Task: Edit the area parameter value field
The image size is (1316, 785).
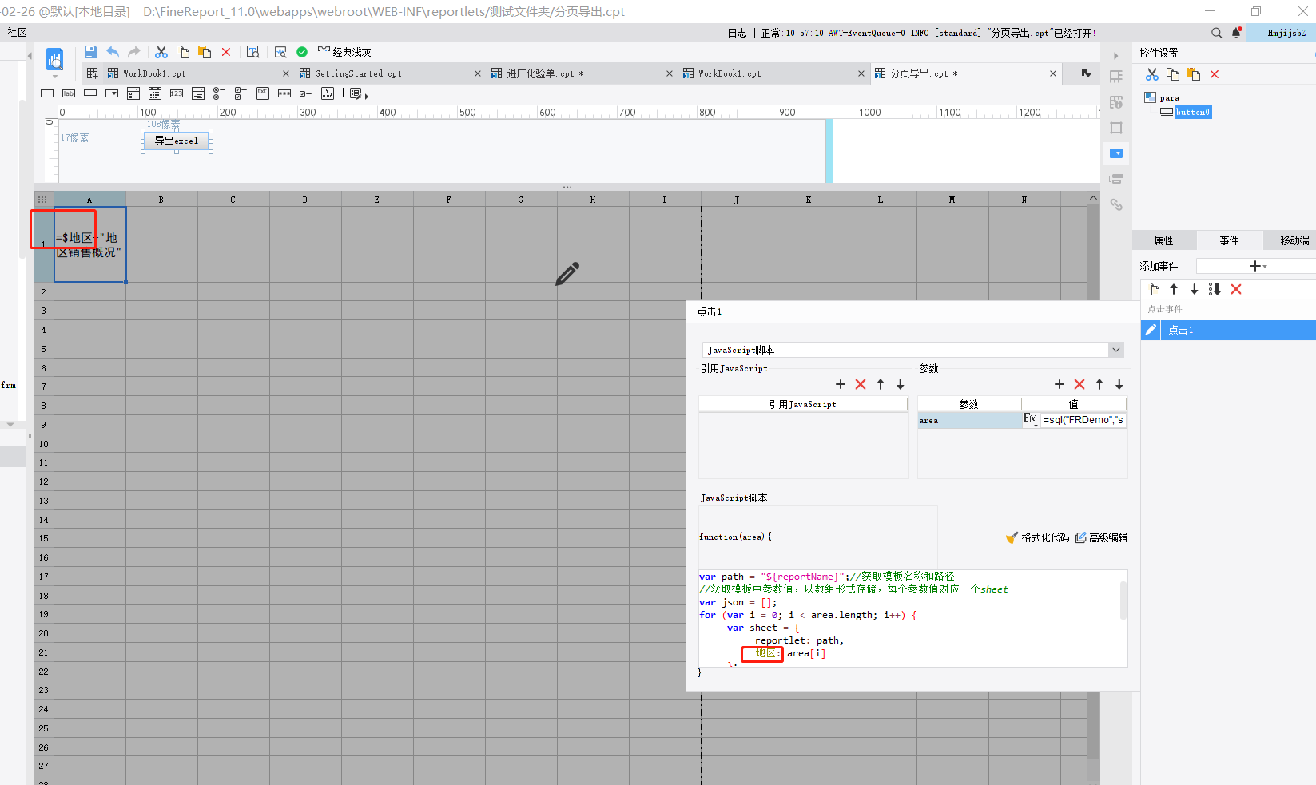Action: tap(1083, 419)
